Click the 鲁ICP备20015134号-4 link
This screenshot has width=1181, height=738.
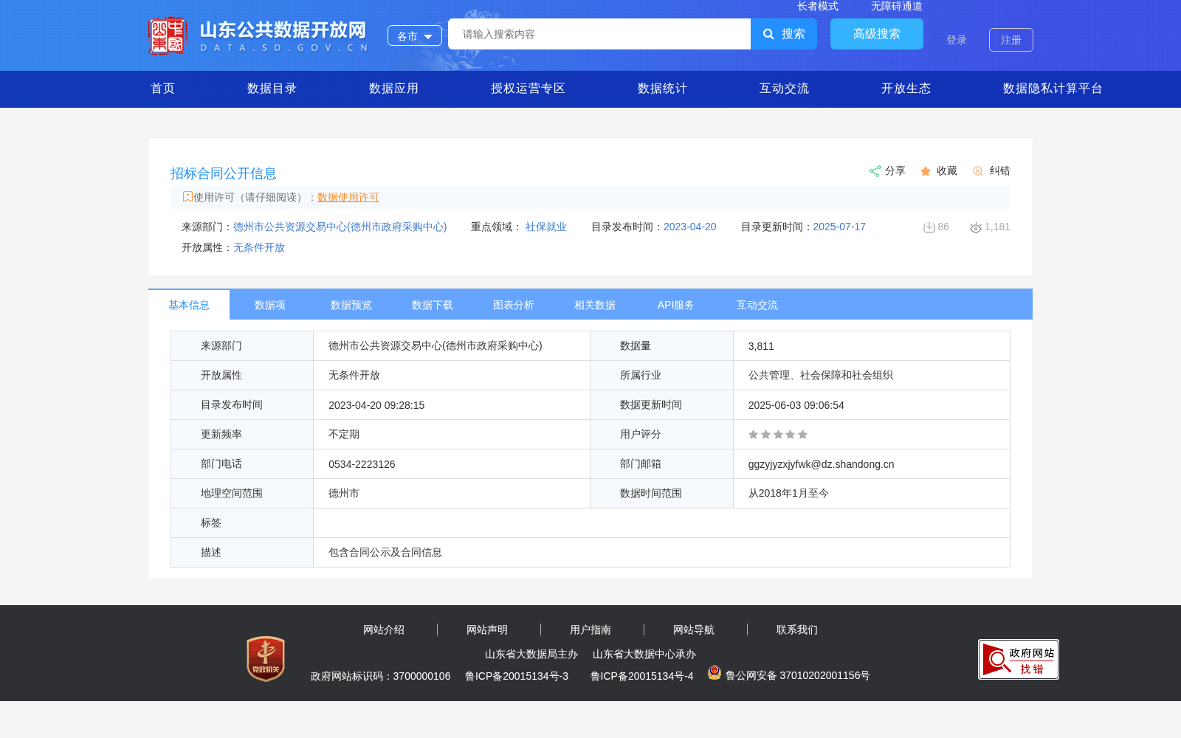(x=642, y=676)
